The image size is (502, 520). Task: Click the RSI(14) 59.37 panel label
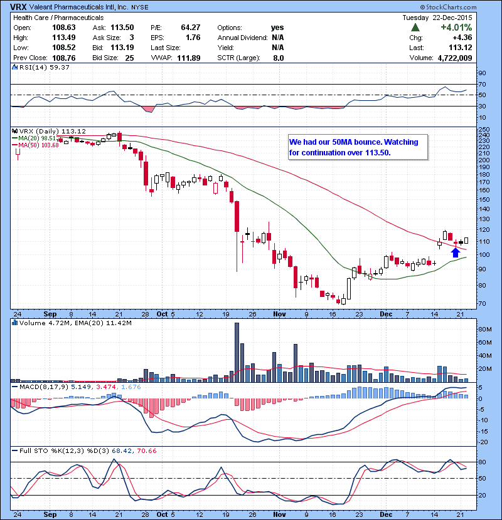pyautogui.click(x=45, y=67)
